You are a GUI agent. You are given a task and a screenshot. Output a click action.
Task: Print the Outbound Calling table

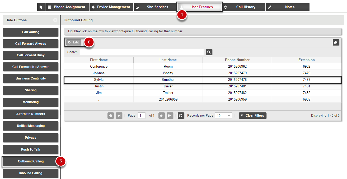336,42
